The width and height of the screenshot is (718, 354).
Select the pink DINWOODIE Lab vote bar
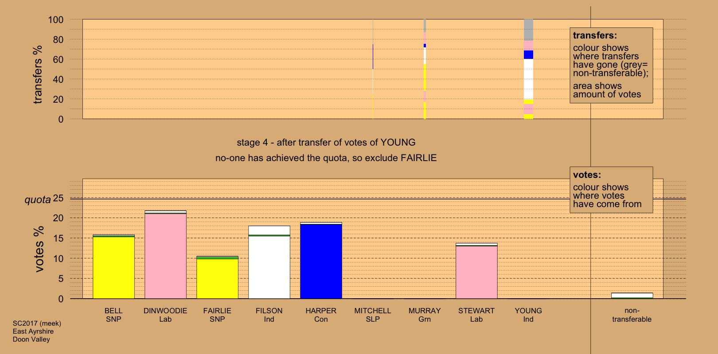tap(165, 256)
